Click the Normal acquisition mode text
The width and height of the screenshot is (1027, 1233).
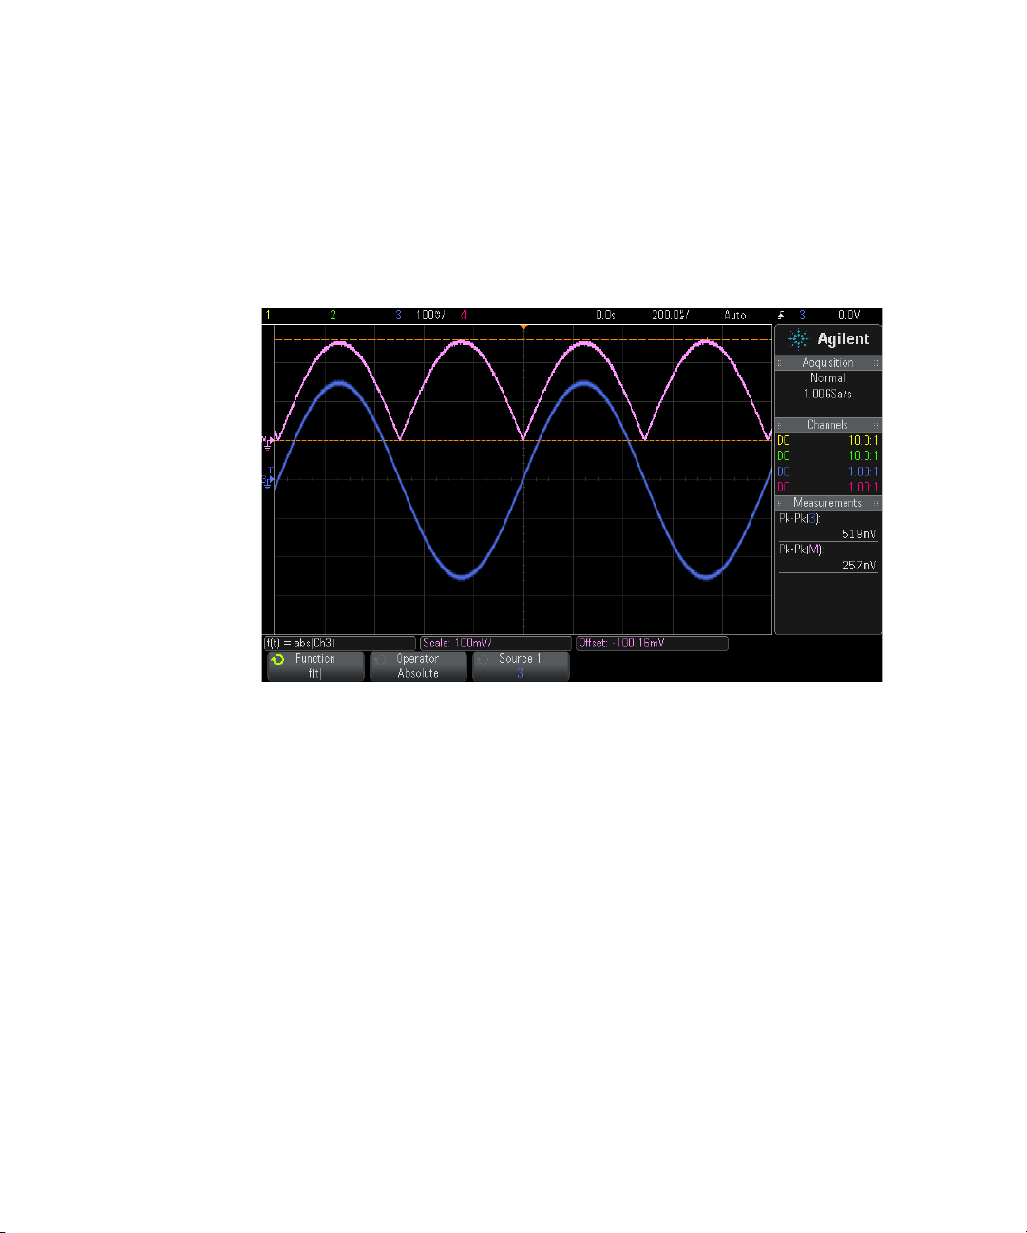(827, 377)
